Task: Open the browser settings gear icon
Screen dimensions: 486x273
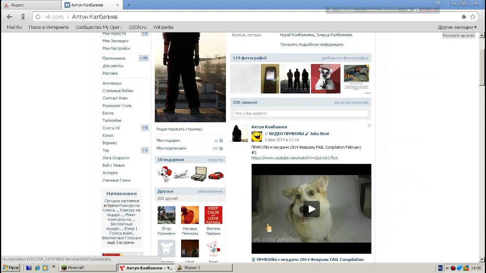Action: 439,3
